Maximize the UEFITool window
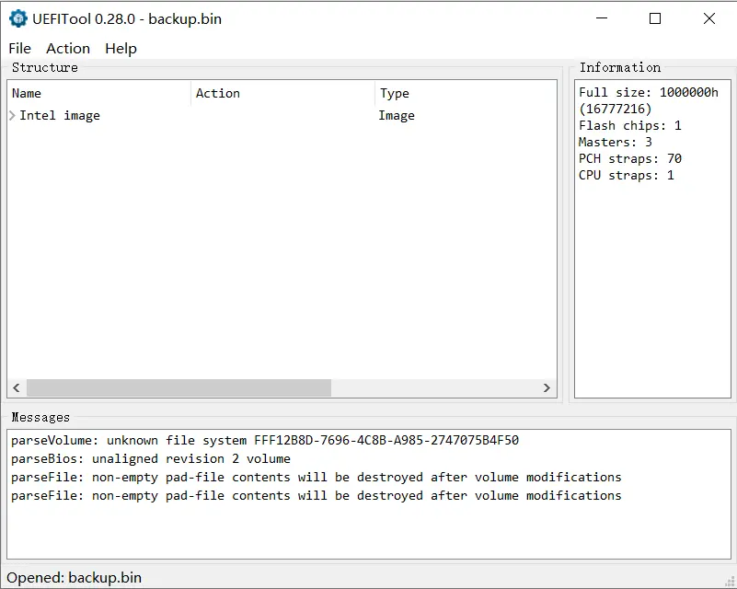Image resolution: width=737 pixels, height=589 pixels. (655, 18)
